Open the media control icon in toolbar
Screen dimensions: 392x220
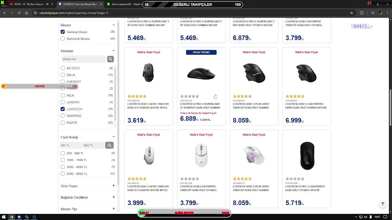tap(372, 13)
